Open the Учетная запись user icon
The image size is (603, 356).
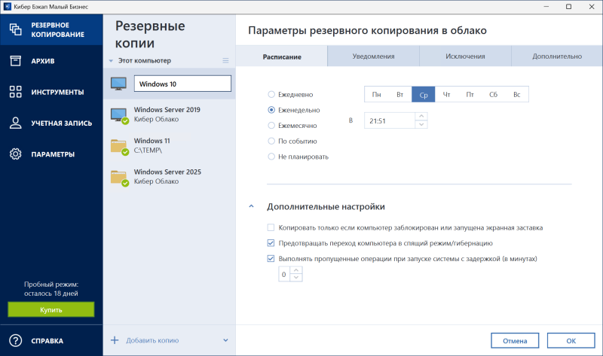[x=15, y=123]
